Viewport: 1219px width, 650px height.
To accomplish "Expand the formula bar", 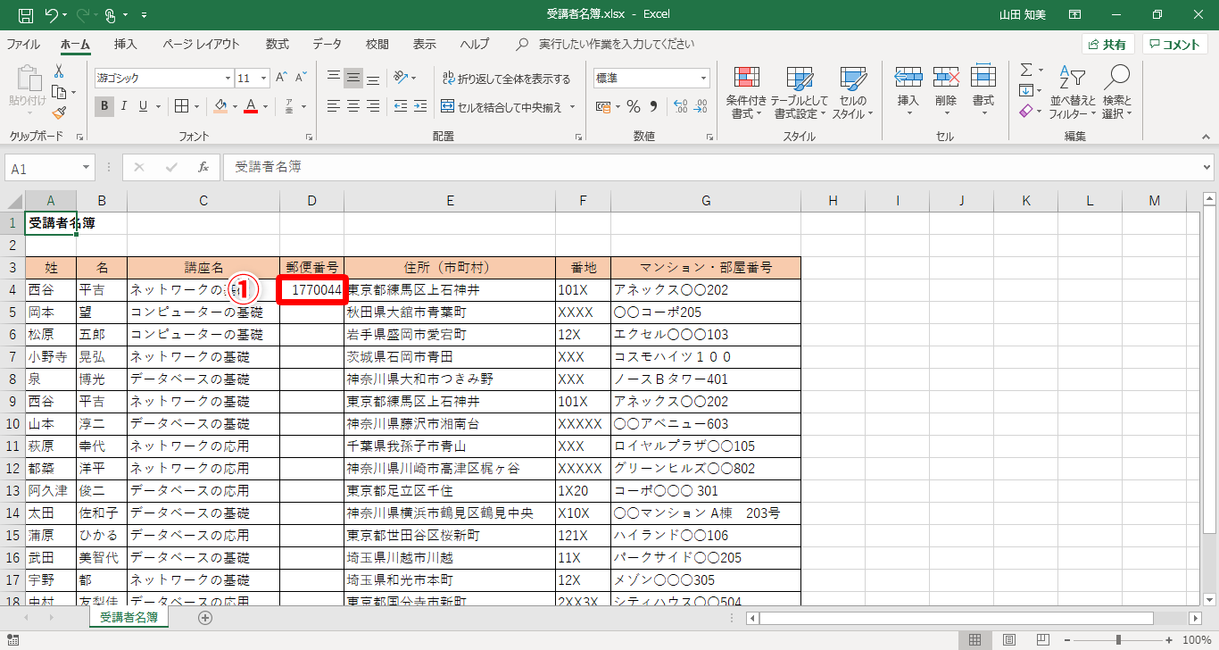I will tap(1207, 167).
